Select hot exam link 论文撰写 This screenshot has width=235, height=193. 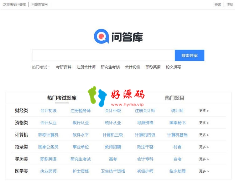[x=173, y=67]
